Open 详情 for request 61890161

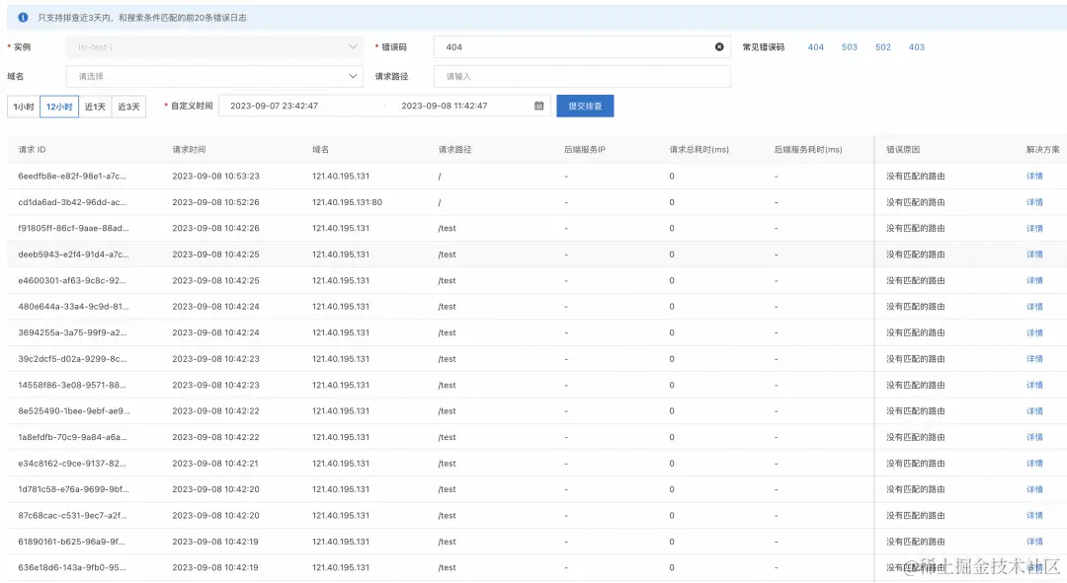pyautogui.click(x=1034, y=542)
